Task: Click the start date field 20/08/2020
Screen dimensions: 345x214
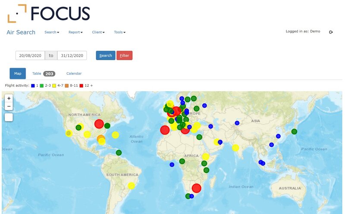Action: (x=30, y=55)
